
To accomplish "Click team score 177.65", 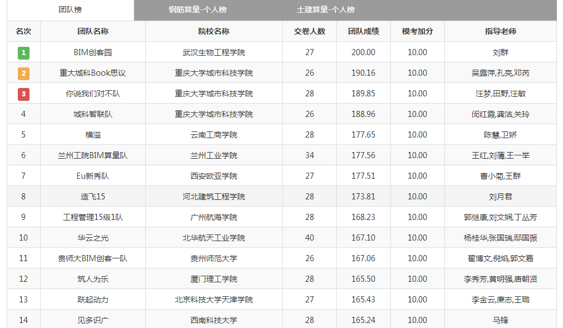I will [x=364, y=135].
